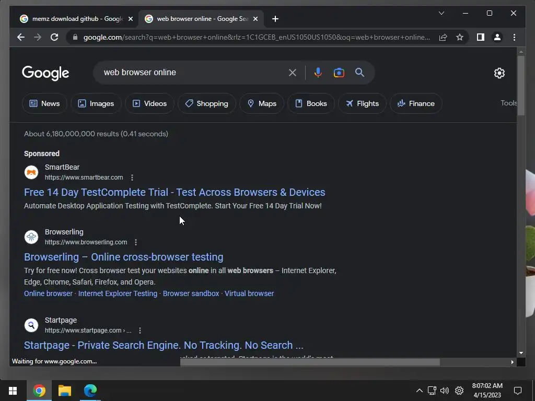Open the Chrome three-dot menu
This screenshot has height=401, width=535.
click(514, 37)
